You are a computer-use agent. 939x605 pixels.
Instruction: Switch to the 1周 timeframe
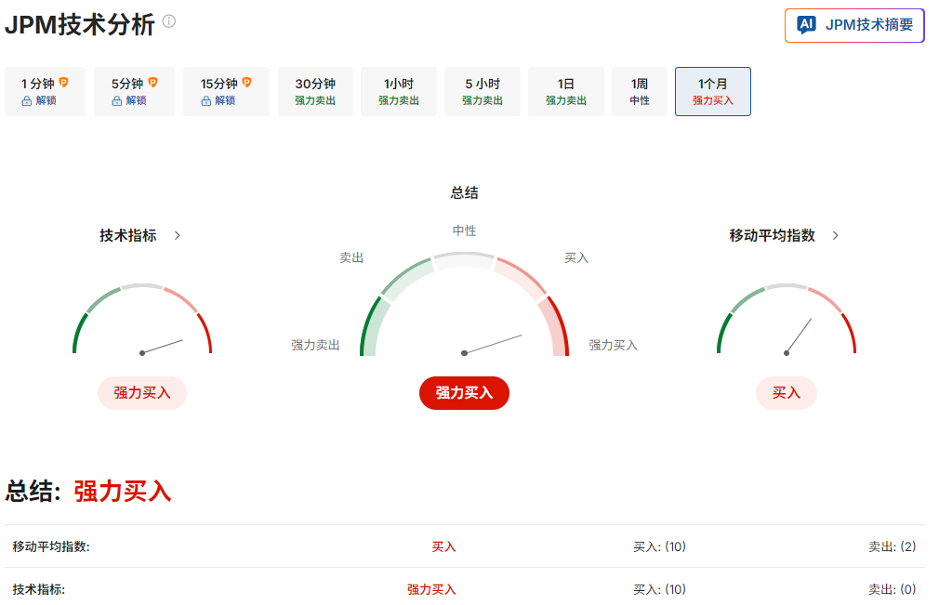(640, 91)
